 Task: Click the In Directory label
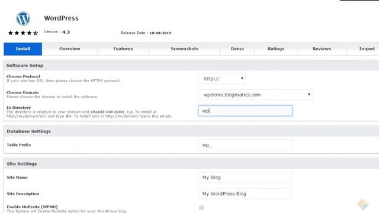(18, 108)
